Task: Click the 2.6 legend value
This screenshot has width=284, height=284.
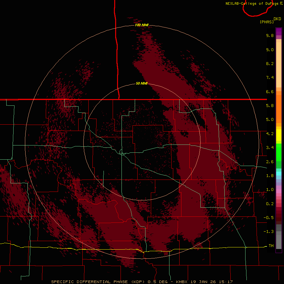Action: coord(270,162)
